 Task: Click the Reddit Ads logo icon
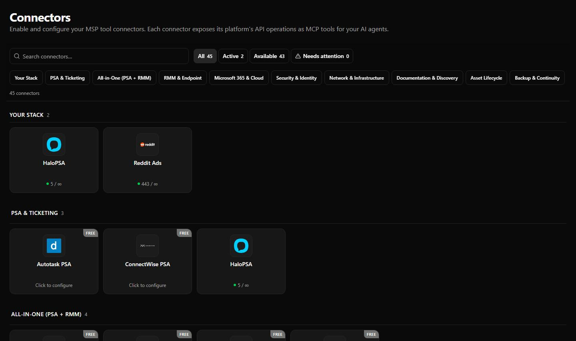148,144
